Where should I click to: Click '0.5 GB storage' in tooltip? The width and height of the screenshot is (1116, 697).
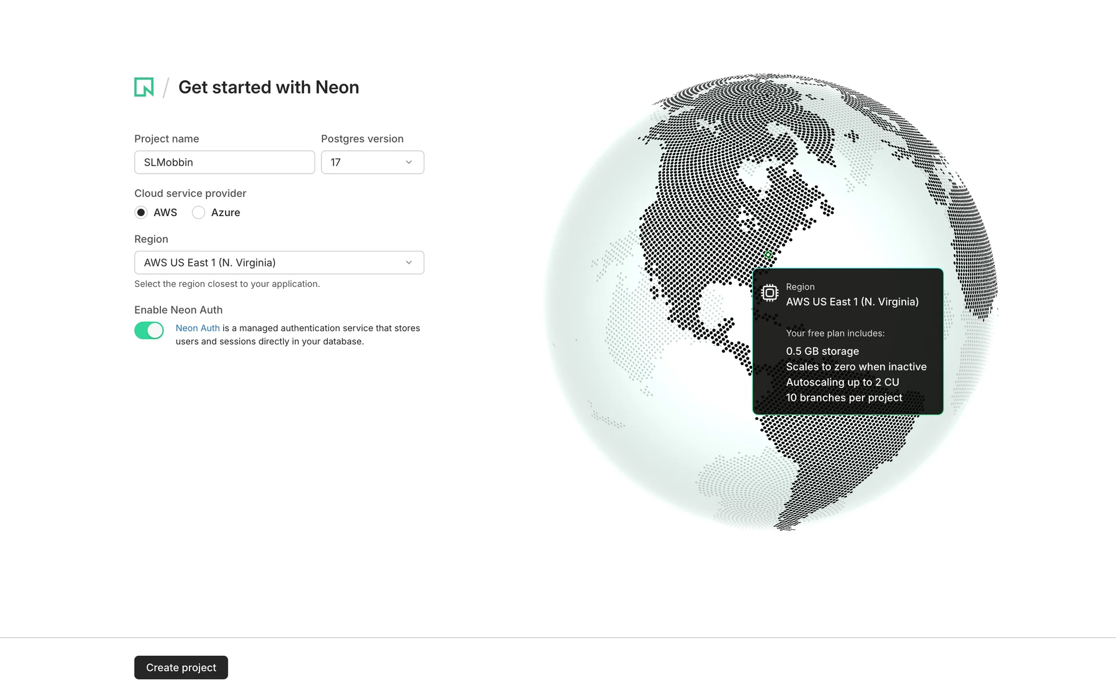[x=822, y=351]
